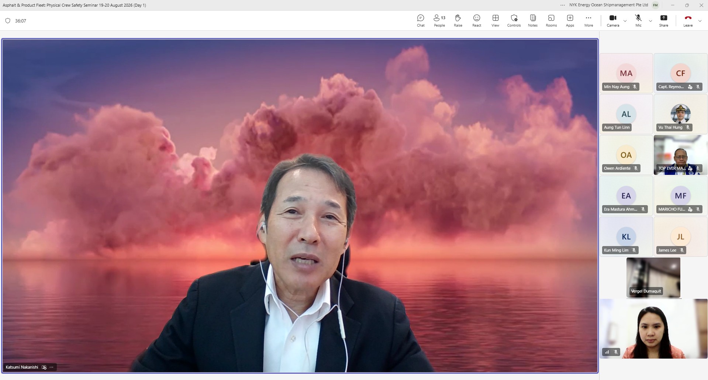This screenshot has width=708, height=380.
Task: Select Min Nay Aung participant tile
Action: click(626, 73)
